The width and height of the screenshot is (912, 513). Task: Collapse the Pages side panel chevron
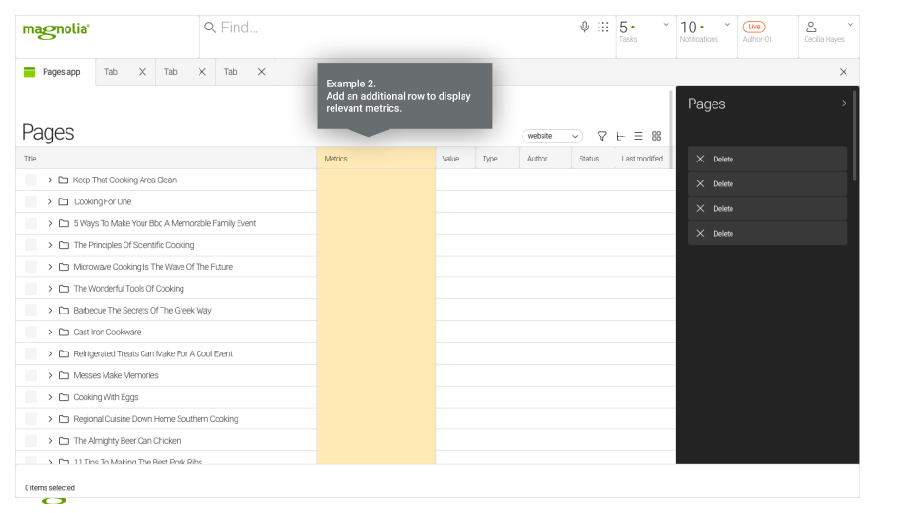pyautogui.click(x=844, y=104)
